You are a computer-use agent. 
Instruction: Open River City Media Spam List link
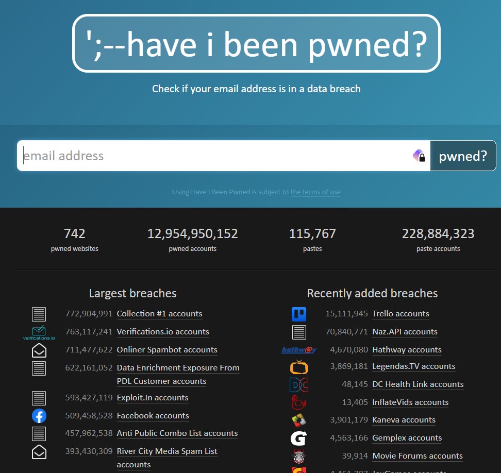167,458
